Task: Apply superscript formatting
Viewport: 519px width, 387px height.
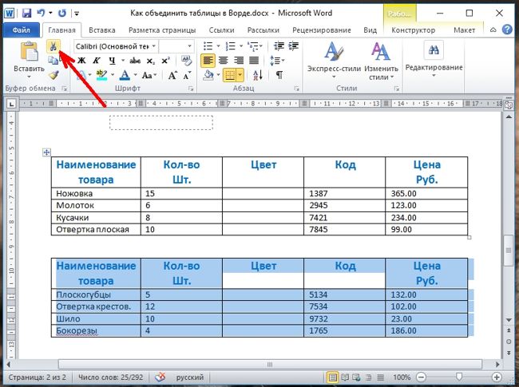Action: click(x=165, y=61)
